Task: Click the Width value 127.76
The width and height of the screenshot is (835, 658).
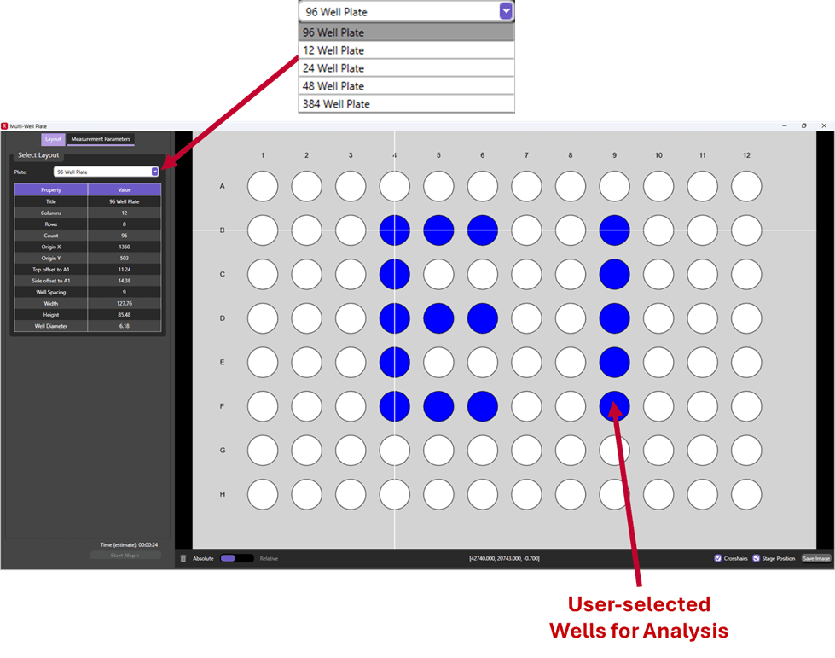Action: (x=125, y=303)
